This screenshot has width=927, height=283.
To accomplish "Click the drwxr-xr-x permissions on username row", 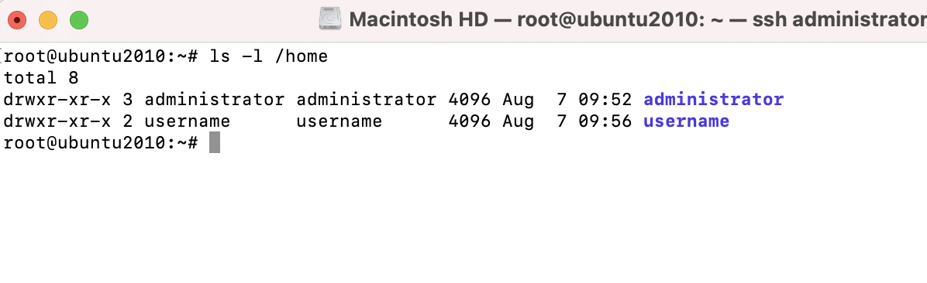I will pos(57,121).
